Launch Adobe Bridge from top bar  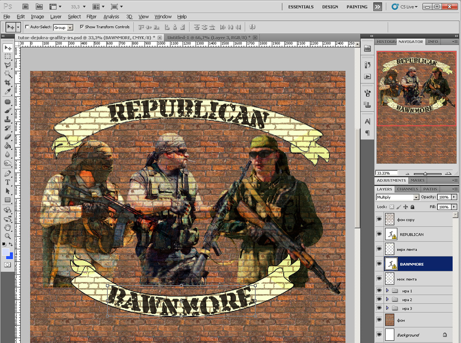(26, 6)
